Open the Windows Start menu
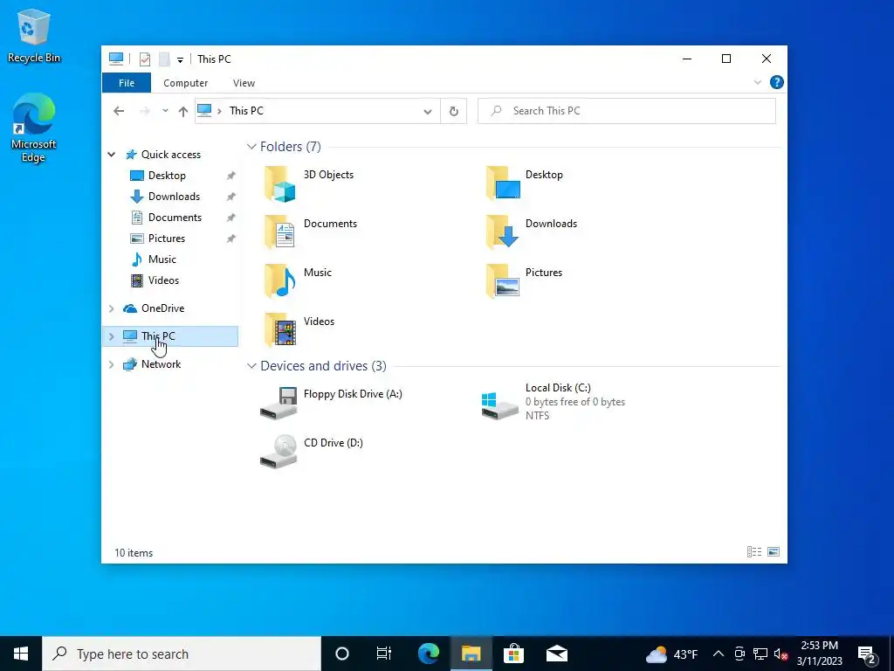Viewport: 894px width, 671px height. (x=21, y=654)
